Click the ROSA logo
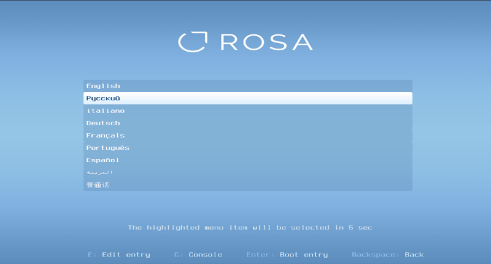The height and width of the screenshot is (264, 491). (245, 42)
